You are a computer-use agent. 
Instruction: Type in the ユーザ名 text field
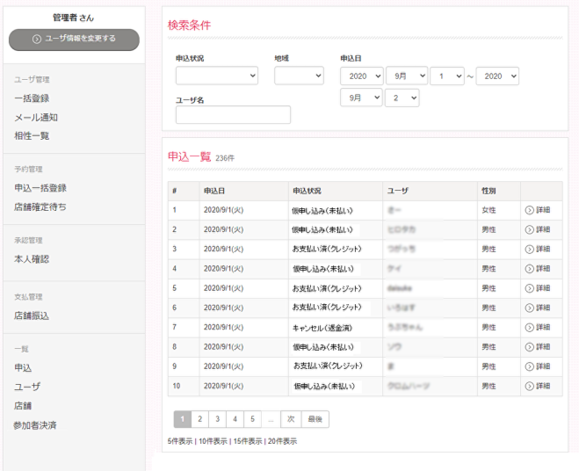pos(233,115)
